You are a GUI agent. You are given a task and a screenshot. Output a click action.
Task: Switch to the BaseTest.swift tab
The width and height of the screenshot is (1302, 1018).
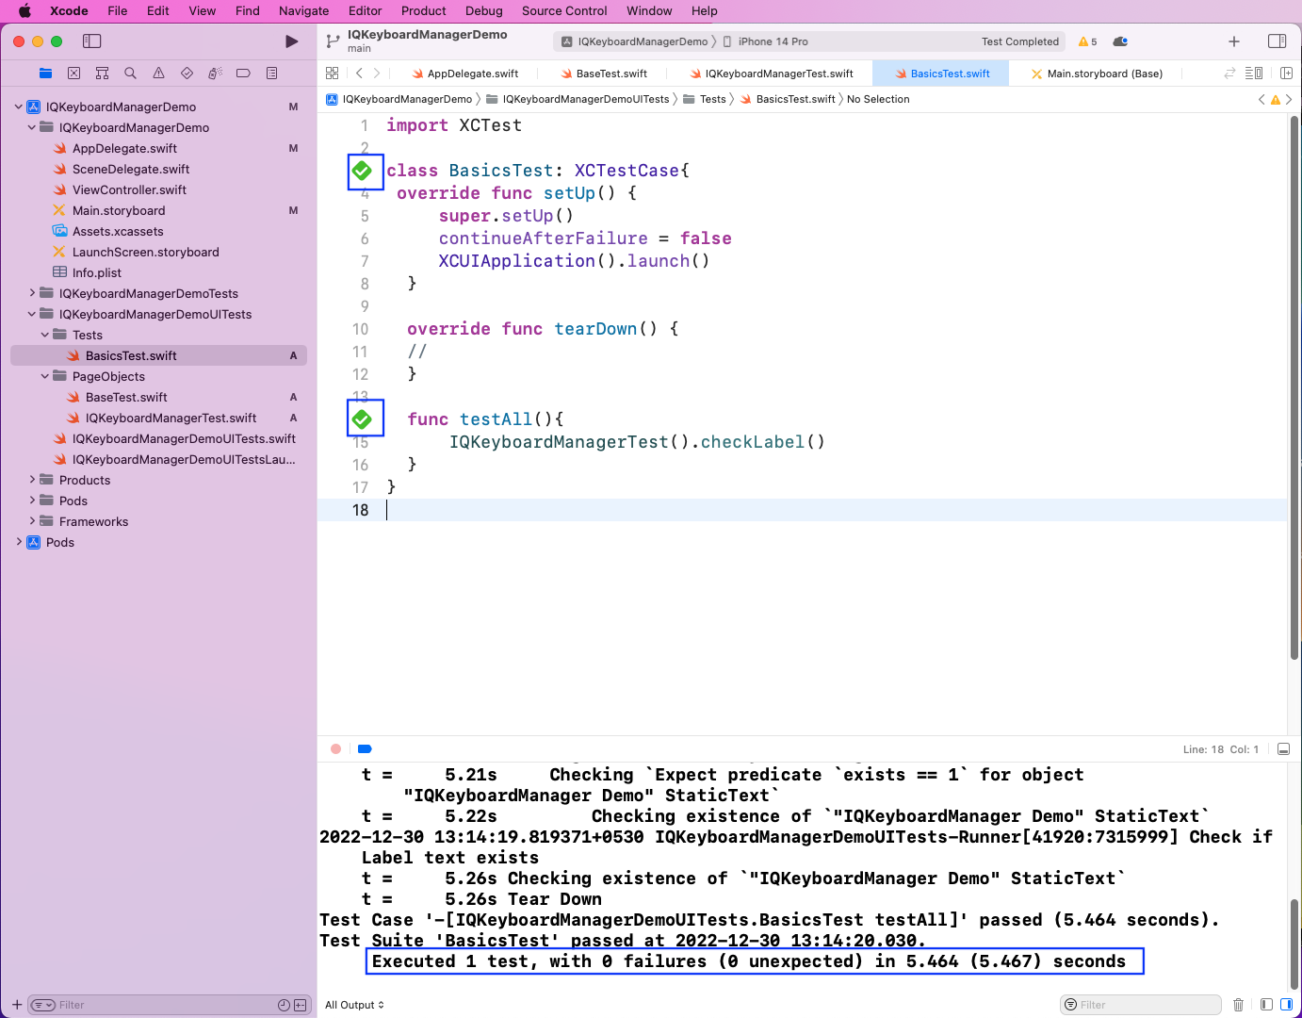pyautogui.click(x=604, y=74)
